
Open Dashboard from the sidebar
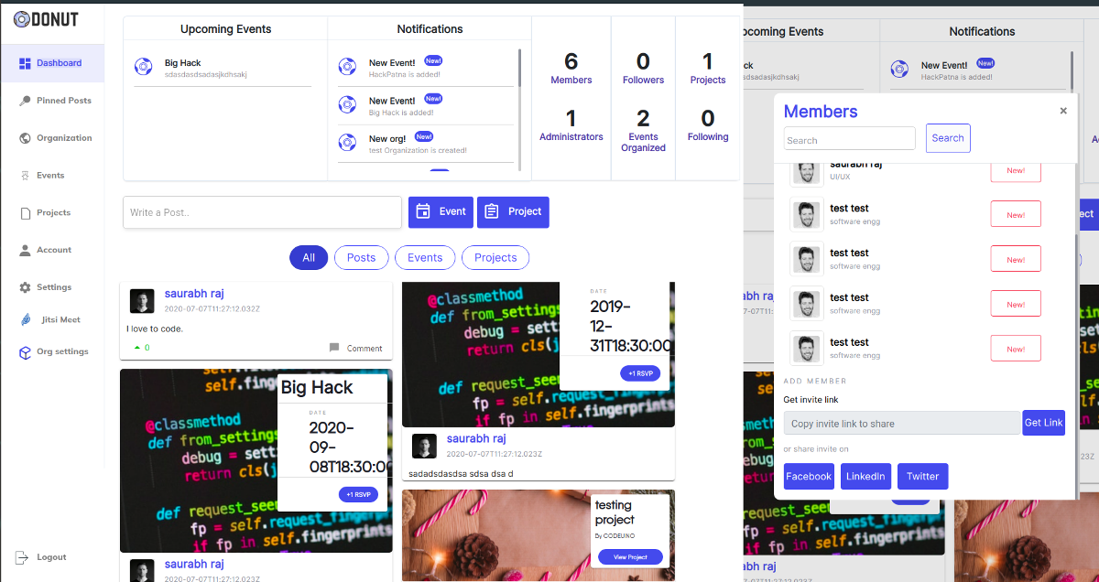coord(52,63)
